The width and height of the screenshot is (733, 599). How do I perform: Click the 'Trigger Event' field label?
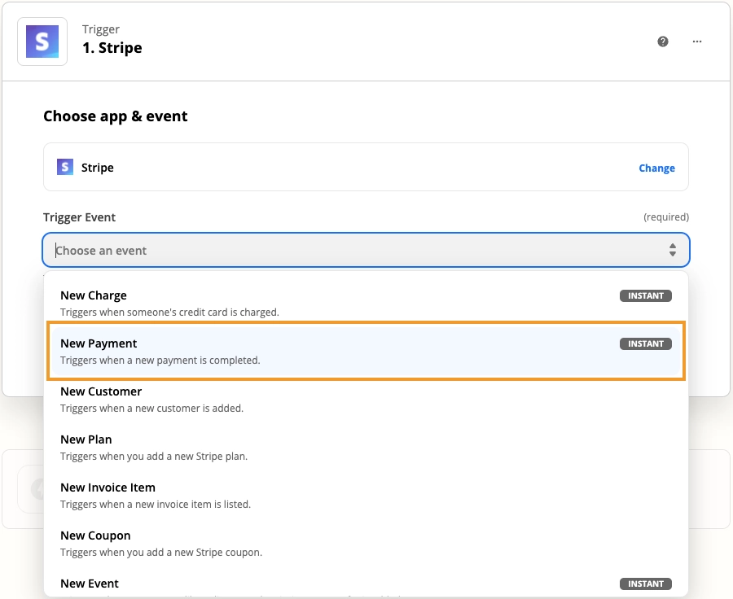click(x=80, y=217)
